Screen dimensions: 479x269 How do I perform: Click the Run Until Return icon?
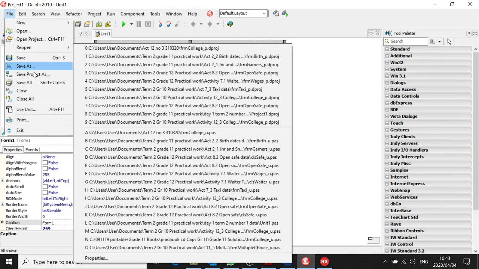(x=177, y=24)
